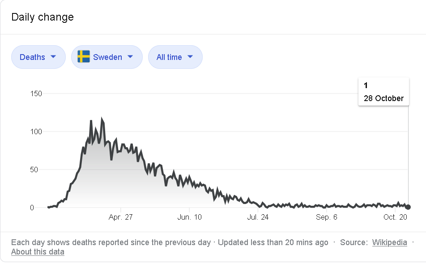The height and width of the screenshot is (263, 426).
Task: Click the Swedish flag icon
Action: 83,57
